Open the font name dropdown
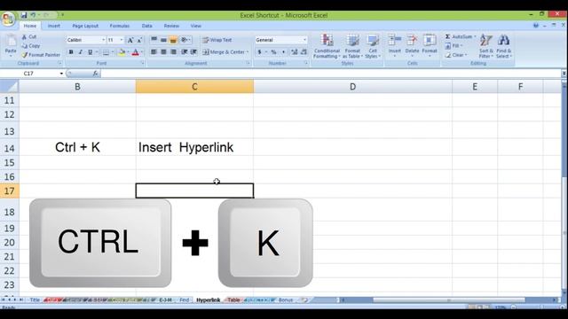 (104, 40)
